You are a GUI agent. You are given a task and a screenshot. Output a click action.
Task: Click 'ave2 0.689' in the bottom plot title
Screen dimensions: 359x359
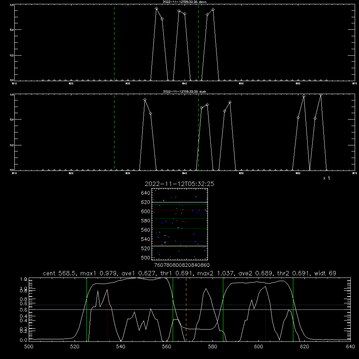(256, 273)
